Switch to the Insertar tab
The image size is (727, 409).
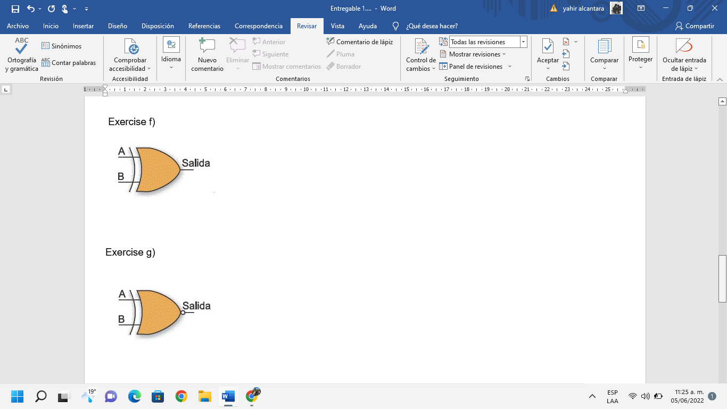83,26
